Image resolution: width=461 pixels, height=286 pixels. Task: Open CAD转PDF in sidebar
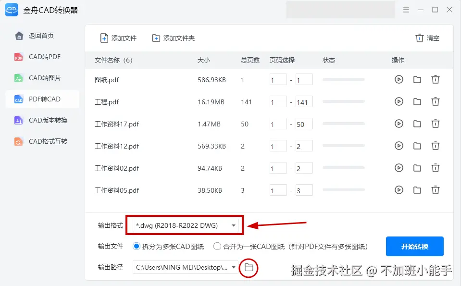43,57
